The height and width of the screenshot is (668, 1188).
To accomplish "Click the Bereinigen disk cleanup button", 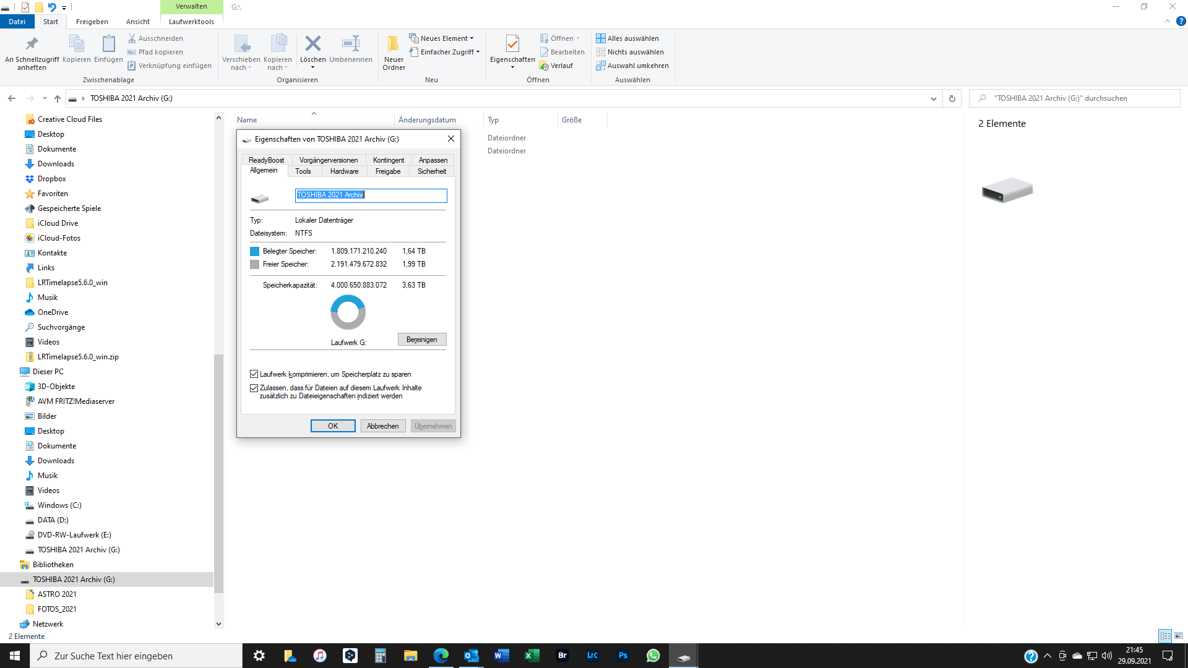I will [422, 340].
